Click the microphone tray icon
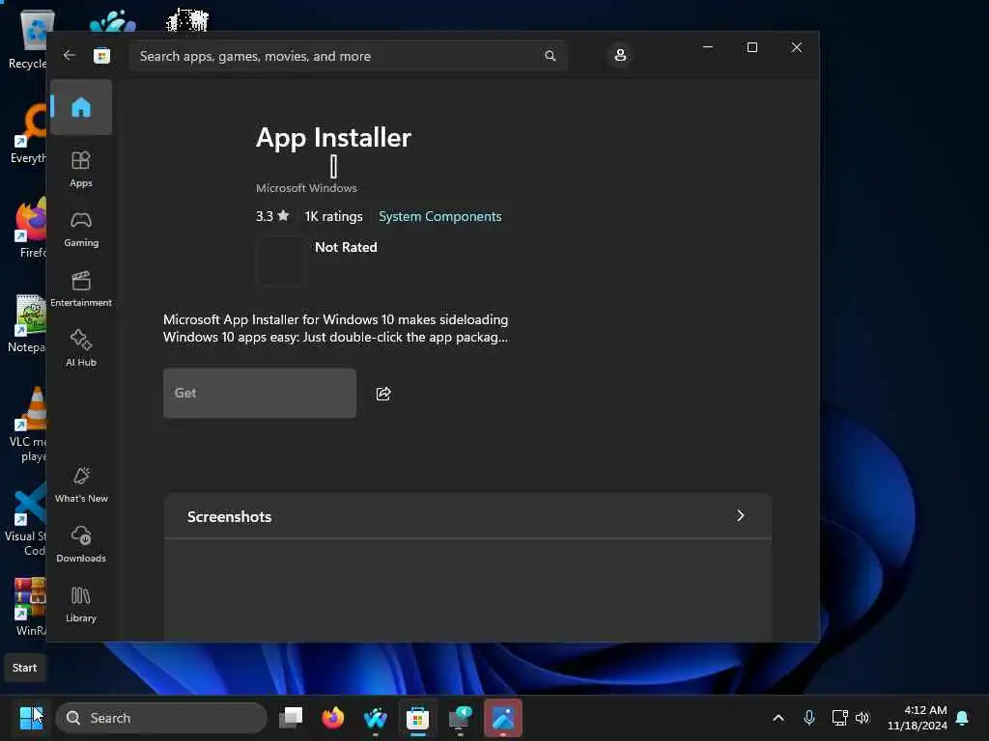The image size is (989, 741). 809,718
